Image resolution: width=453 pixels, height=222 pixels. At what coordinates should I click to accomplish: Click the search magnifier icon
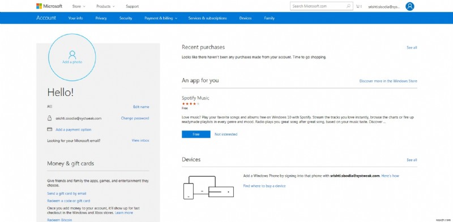pos(348,6)
